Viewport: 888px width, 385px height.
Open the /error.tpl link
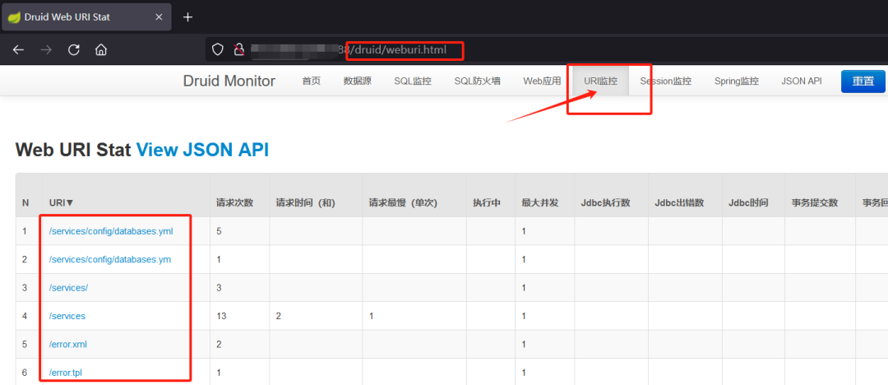tap(67, 373)
